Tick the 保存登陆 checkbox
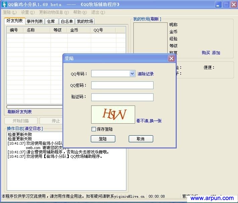The image size is (238, 203). click(x=94, y=129)
